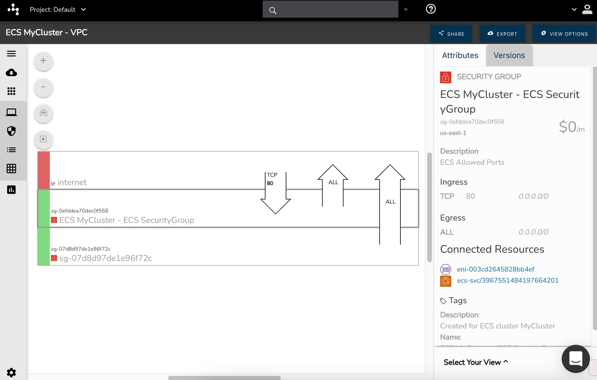Switch to the Attributes tab
This screenshot has width=597, height=380.
click(x=460, y=55)
